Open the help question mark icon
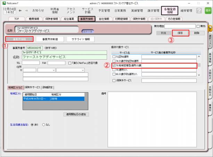The height and width of the screenshot is (157, 213). (199, 11)
